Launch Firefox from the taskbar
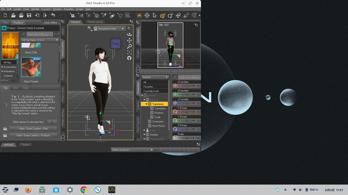This screenshot has width=348, height=195. click(x=28, y=190)
